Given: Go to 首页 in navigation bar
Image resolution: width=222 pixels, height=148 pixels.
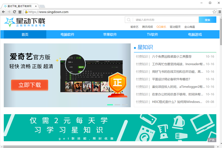Looking at the screenshot, I should click(x=25, y=34).
